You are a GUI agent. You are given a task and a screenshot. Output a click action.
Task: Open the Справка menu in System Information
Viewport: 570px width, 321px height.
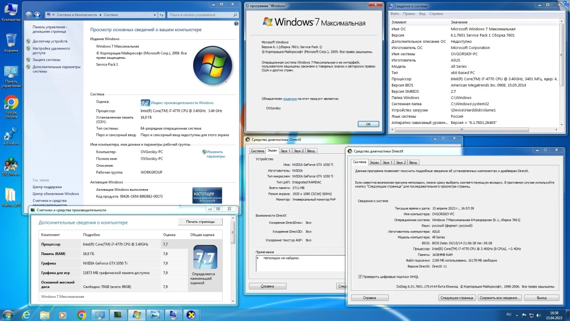pos(436,14)
